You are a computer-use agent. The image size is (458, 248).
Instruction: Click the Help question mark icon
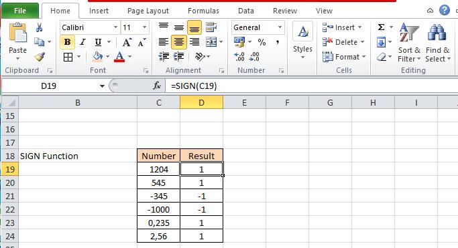[445, 11]
